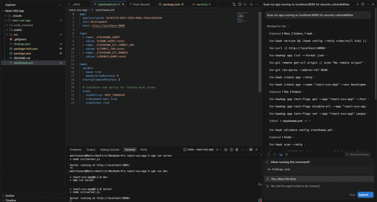This screenshot has height=202, width=377.
Task: Click the .gitignore file icon
Action: point(11,39)
